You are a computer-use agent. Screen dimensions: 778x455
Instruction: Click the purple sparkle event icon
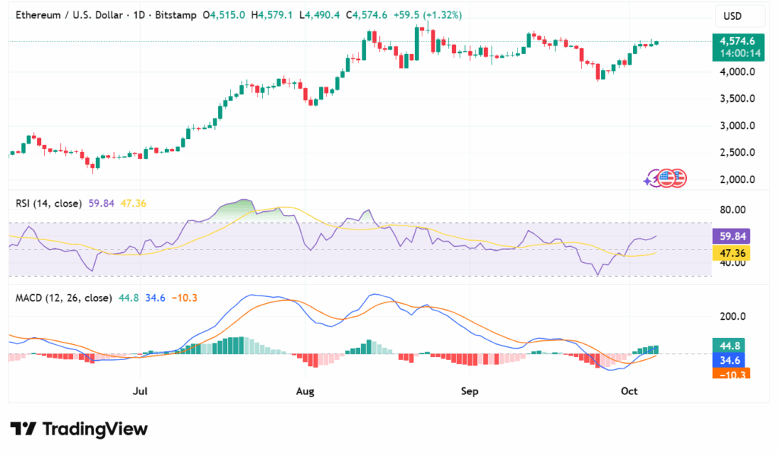(x=649, y=180)
